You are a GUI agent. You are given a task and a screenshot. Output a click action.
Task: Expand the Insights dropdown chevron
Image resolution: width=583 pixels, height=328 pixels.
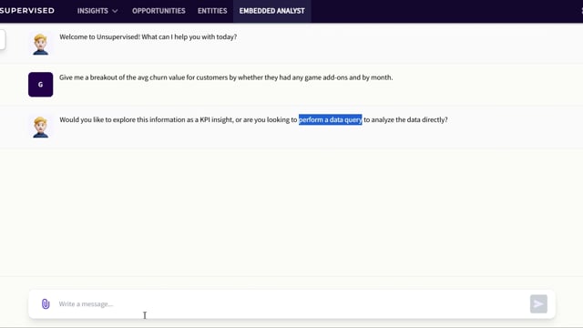pyautogui.click(x=115, y=11)
